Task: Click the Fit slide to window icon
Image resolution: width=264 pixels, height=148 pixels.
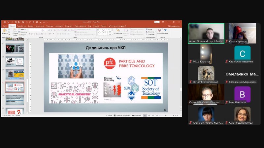Action: point(181,115)
